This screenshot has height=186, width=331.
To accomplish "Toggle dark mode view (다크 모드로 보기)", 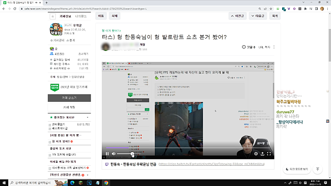I will 297,169.
